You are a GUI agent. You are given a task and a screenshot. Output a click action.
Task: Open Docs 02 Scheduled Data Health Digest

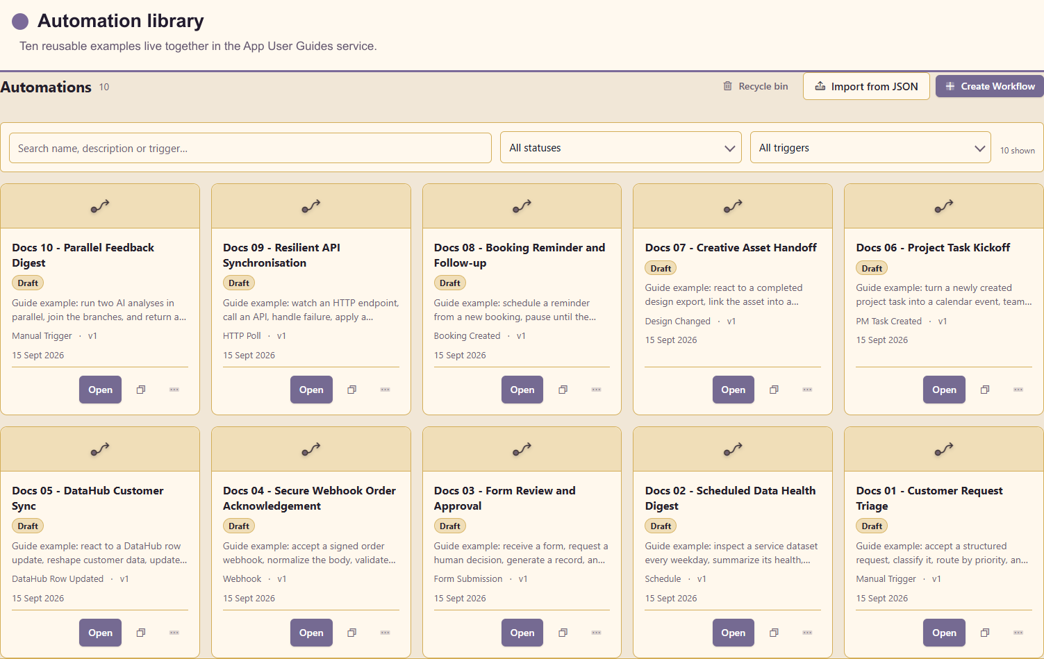(734, 633)
